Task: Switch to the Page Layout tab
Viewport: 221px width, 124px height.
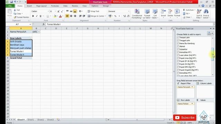Action: pos(41,6)
